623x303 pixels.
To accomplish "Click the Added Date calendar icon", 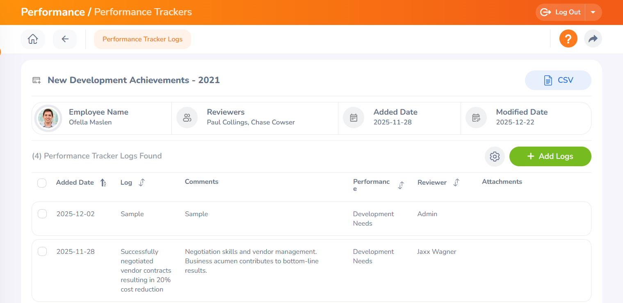I will [354, 118].
